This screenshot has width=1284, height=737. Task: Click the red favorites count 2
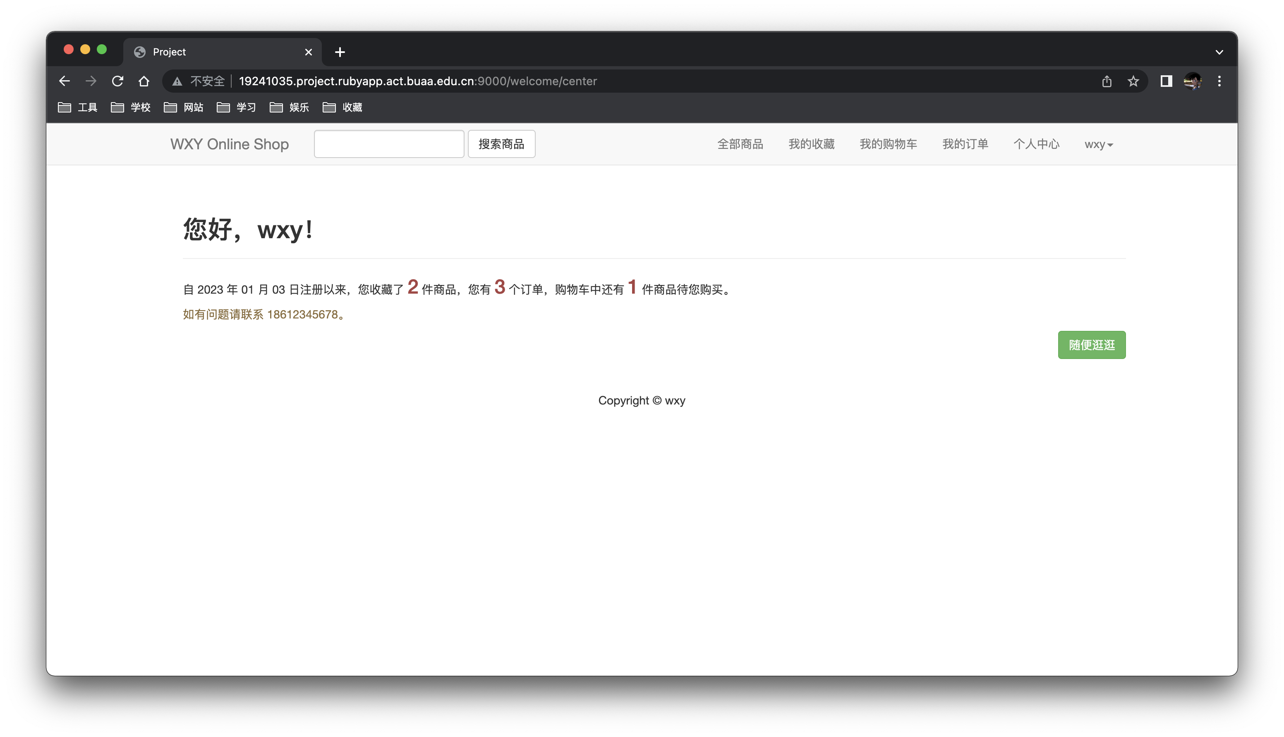413,287
